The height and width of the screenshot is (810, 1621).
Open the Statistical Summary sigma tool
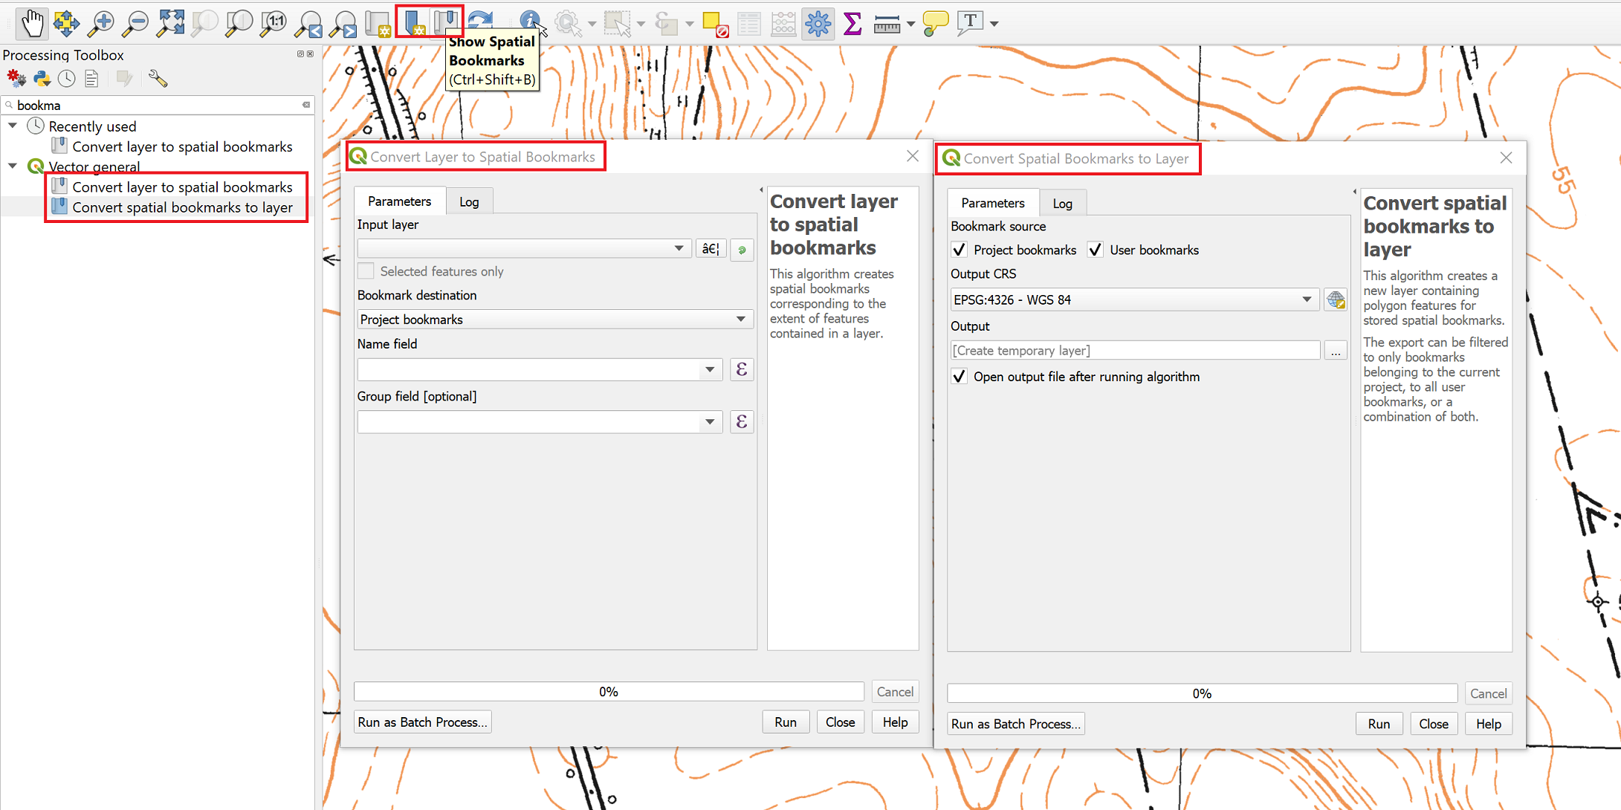[852, 23]
